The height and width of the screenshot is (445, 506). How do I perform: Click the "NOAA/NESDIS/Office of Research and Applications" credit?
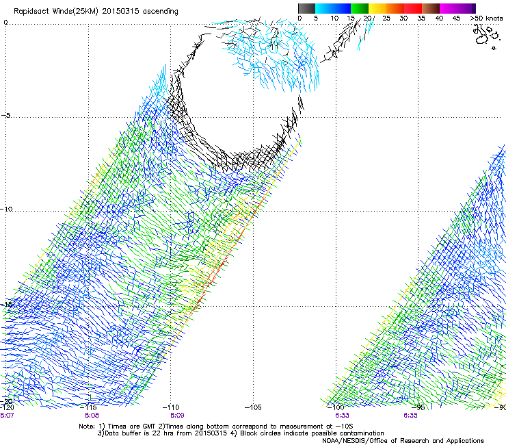403,441
